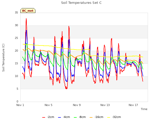Click the Nov 9 x-axis tick label

(77, 105)
